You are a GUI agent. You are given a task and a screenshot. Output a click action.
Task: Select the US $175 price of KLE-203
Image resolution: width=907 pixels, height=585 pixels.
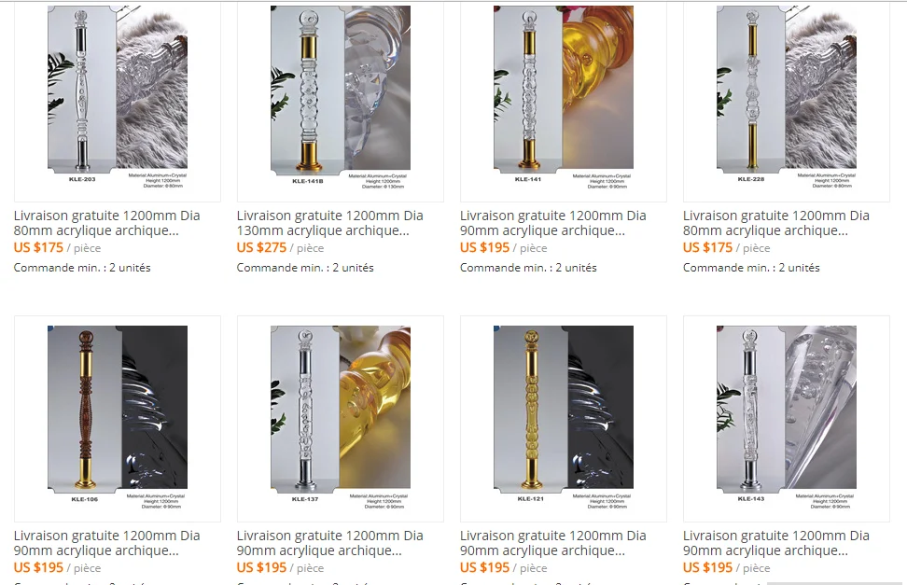coord(39,247)
